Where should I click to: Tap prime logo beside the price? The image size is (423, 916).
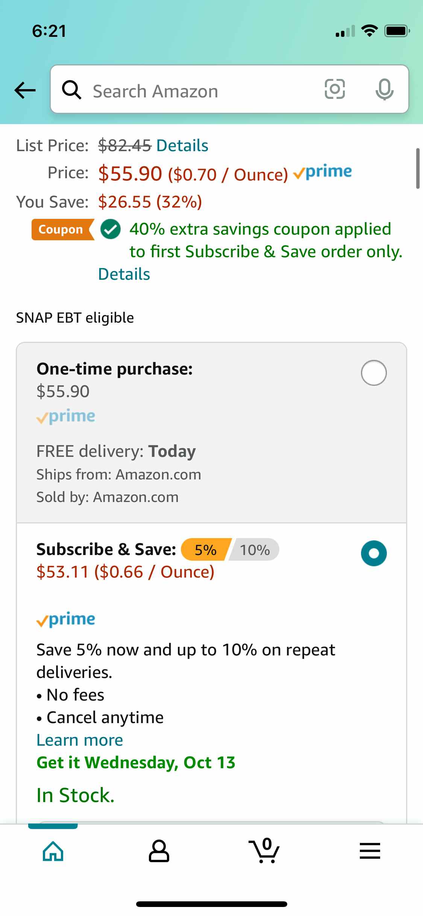point(323,172)
